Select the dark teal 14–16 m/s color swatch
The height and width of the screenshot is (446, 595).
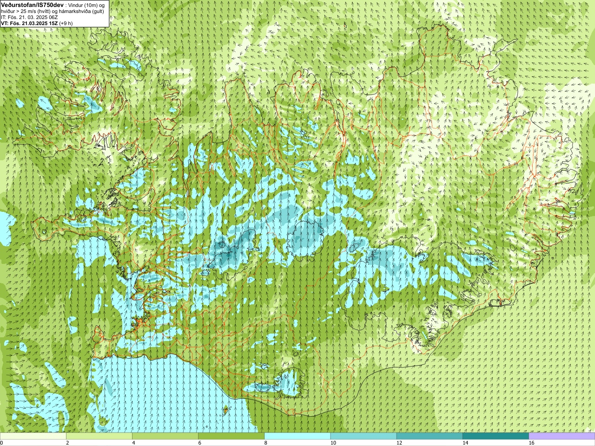pos(496,436)
